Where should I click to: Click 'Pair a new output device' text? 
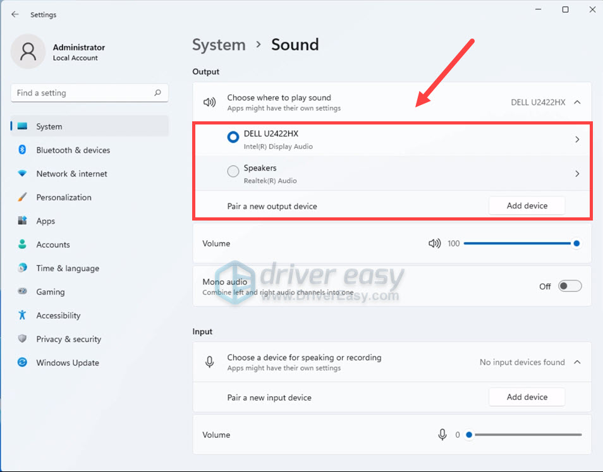pos(272,207)
